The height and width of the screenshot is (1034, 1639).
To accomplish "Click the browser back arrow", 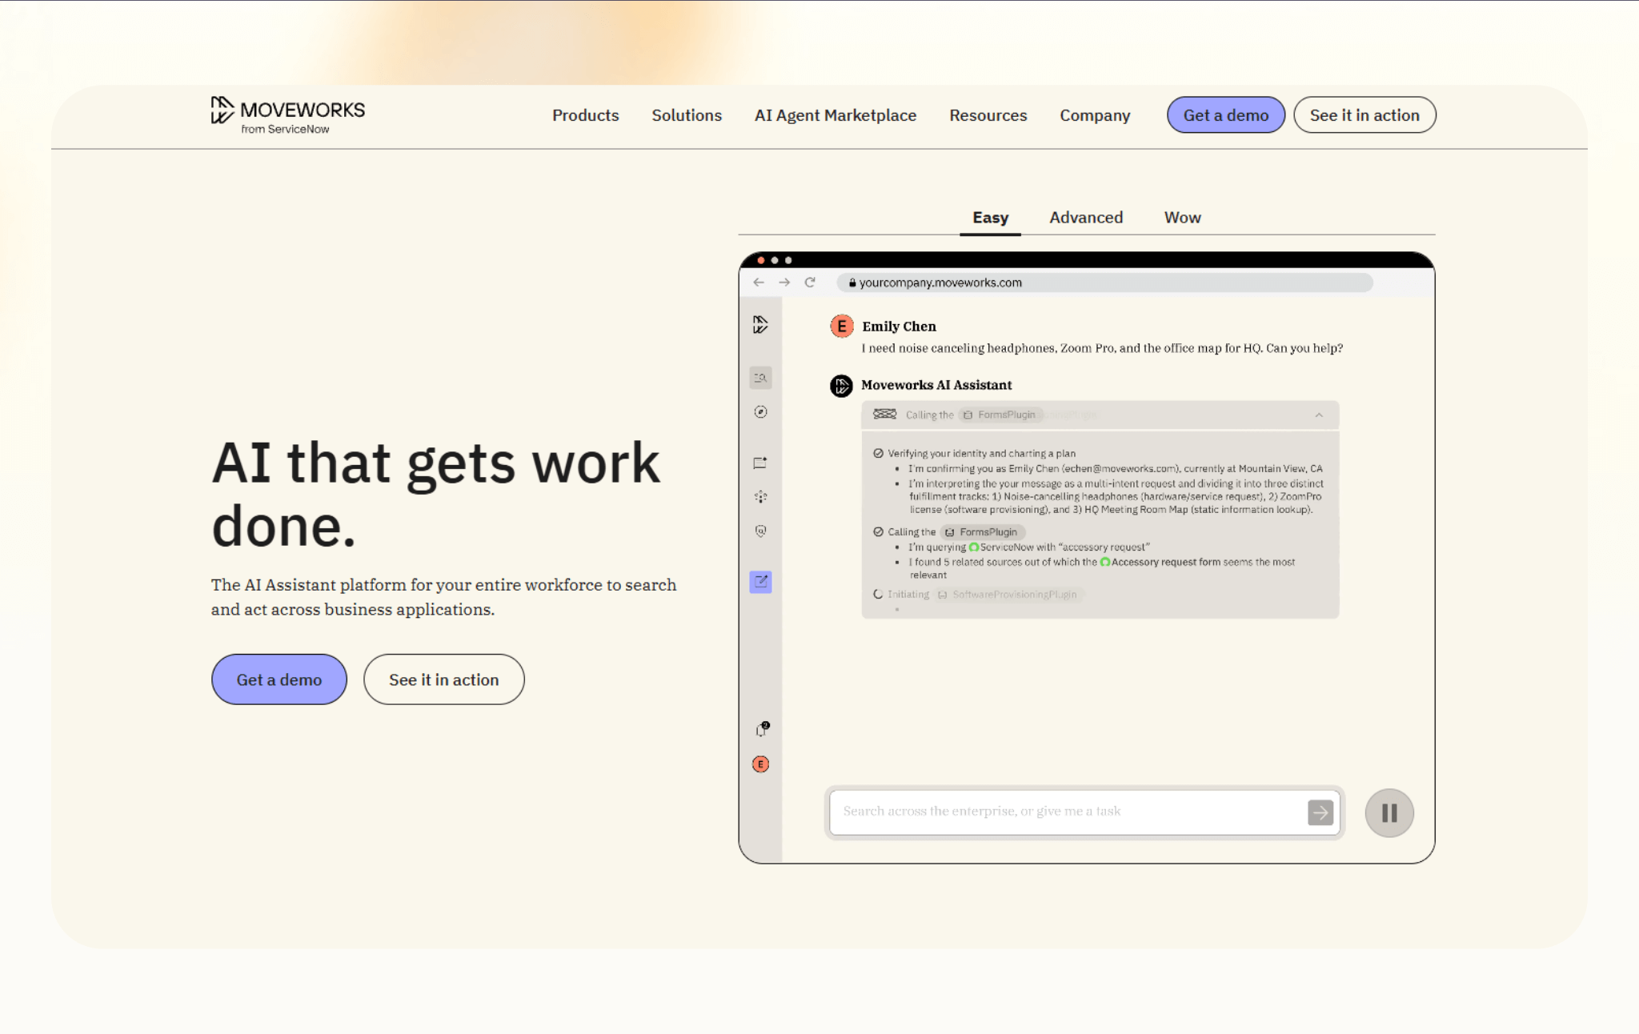I will [x=759, y=283].
